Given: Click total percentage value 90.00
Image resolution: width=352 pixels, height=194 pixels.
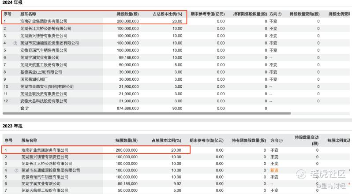Looking at the screenshot, I should tap(177, 108).
